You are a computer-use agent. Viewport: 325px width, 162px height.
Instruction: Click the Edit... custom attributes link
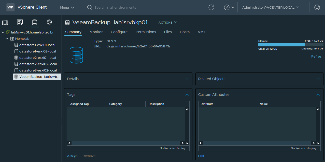tap(203, 156)
